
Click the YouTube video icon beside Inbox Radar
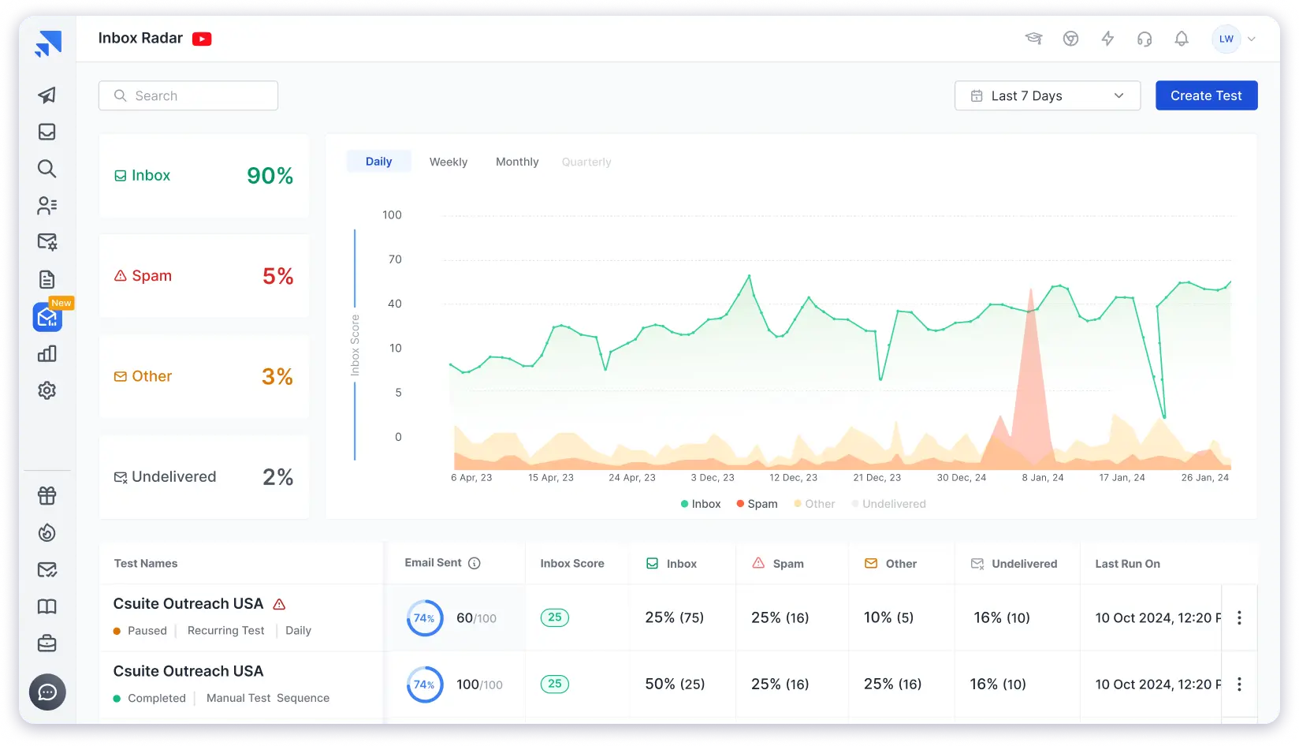pos(202,39)
